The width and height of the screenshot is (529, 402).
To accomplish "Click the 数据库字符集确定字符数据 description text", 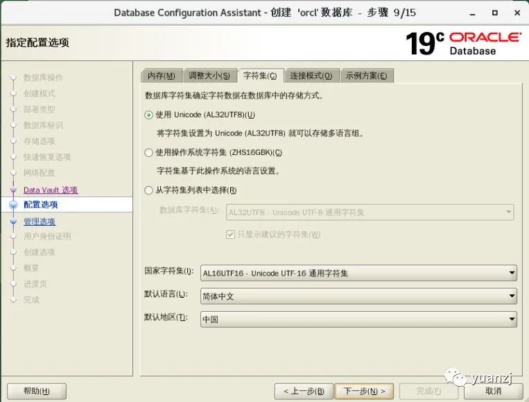I will pyautogui.click(x=234, y=96).
